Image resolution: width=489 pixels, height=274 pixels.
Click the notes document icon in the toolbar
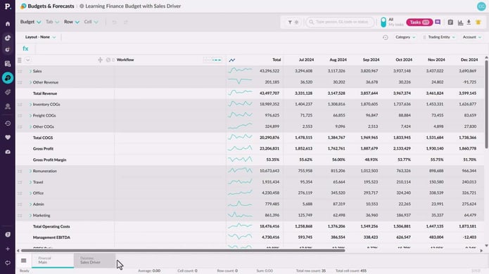[450, 22]
